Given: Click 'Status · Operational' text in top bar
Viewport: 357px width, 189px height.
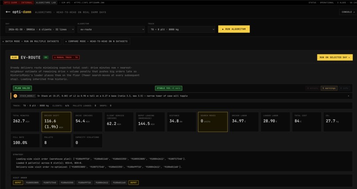Looking at the screenshot, I should click(x=321, y=3).
